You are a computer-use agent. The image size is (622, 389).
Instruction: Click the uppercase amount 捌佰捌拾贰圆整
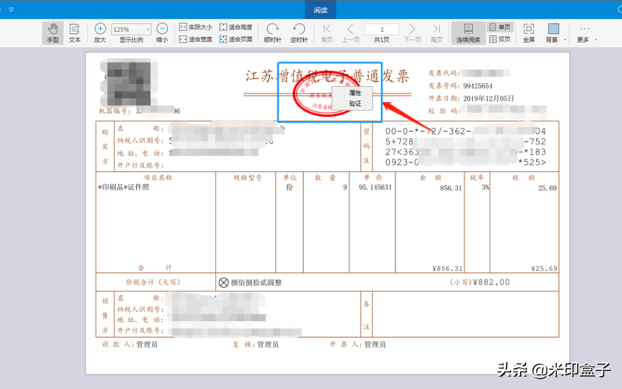(x=256, y=283)
